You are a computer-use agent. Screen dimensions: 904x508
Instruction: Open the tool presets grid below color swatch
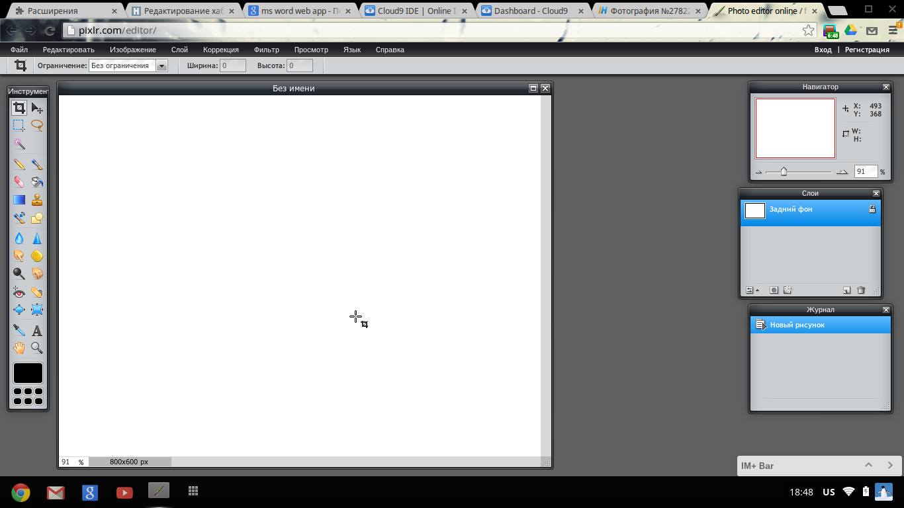(x=28, y=396)
